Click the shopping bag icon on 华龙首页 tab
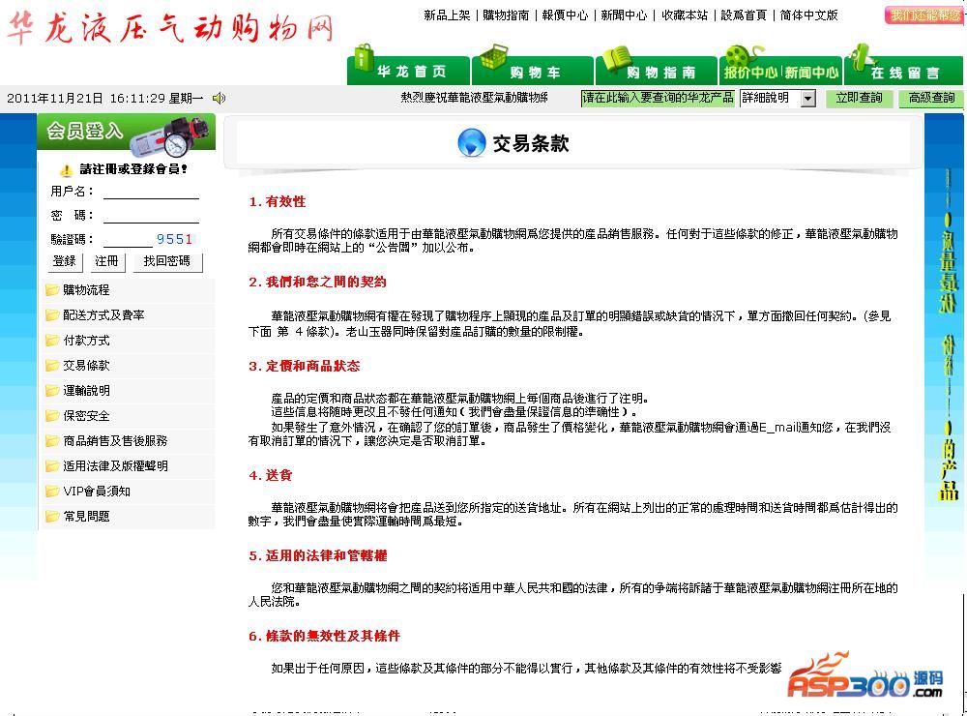Viewport: 967px width, 716px height. 364,57
